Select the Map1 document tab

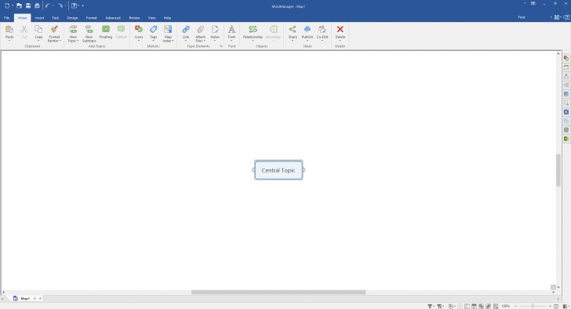pos(25,299)
